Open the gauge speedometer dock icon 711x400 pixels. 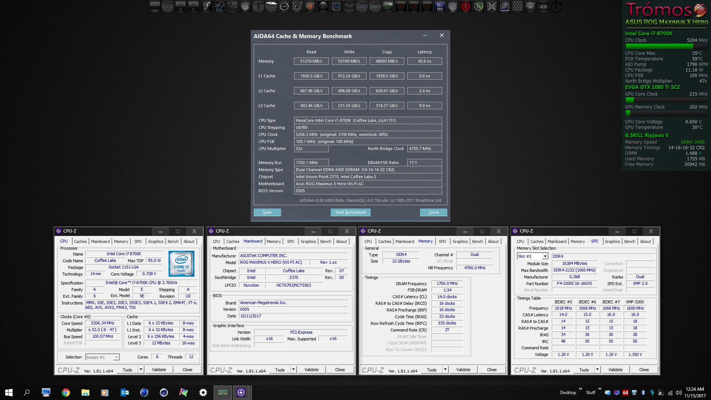(453, 6)
